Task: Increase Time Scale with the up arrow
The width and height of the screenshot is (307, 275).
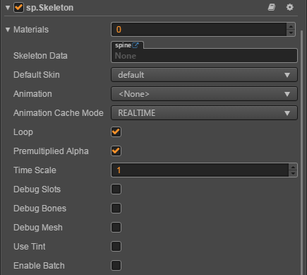Action: click(x=293, y=167)
